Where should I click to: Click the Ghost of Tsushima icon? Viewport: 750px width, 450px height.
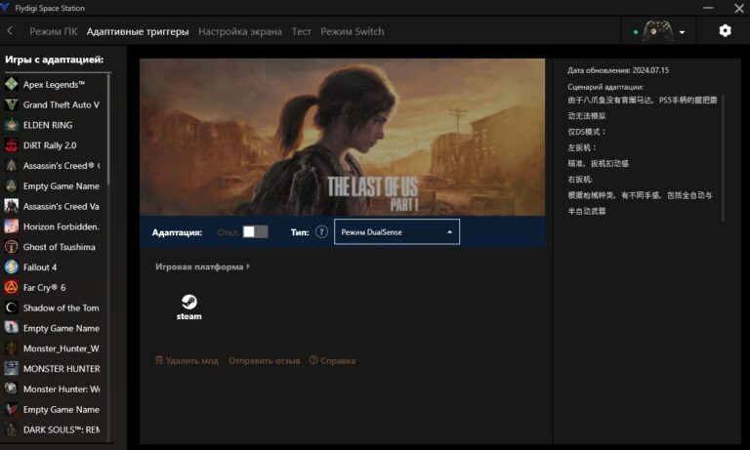[12, 247]
